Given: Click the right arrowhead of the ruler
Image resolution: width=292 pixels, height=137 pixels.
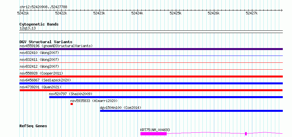Looking at the screenshot, I should tap(282, 10).
